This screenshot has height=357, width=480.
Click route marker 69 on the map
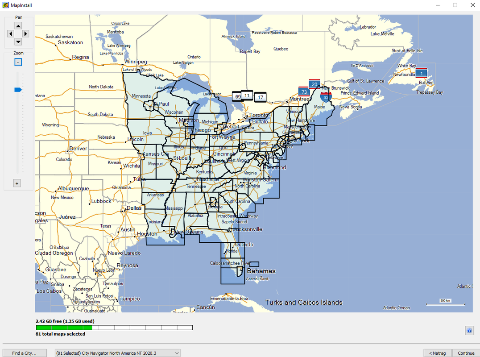click(x=236, y=96)
